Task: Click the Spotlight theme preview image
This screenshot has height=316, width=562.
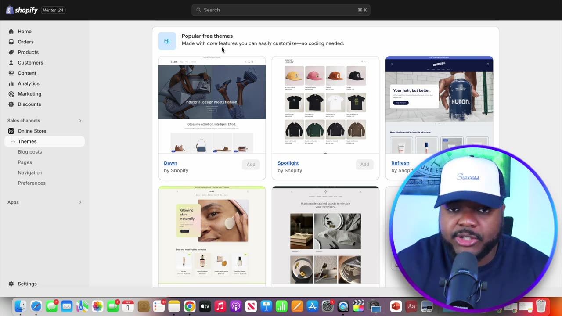Action: click(x=325, y=105)
